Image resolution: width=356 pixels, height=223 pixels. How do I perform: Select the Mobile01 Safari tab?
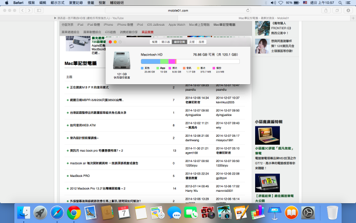[264, 18]
